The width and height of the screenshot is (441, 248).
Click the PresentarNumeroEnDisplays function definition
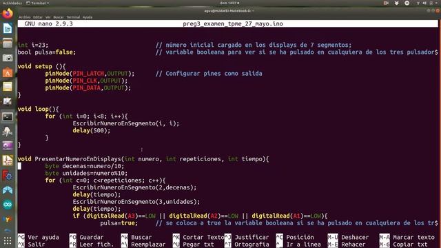point(143,159)
